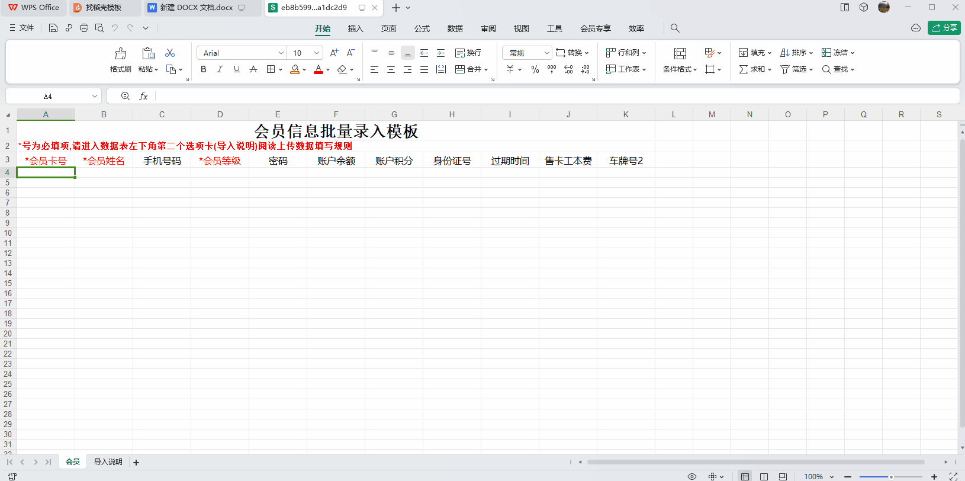Click the Copy icon in clipboard group
This screenshot has height=481, width=965.
(x=171, y=69)
